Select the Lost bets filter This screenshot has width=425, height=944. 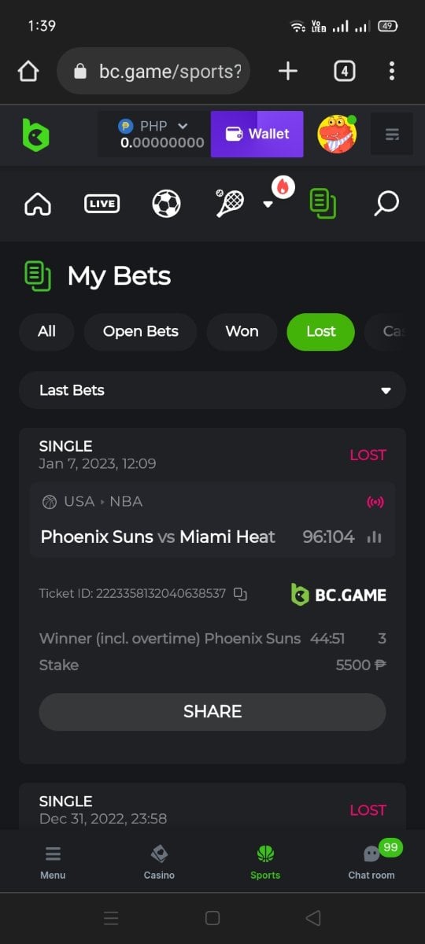321,331
